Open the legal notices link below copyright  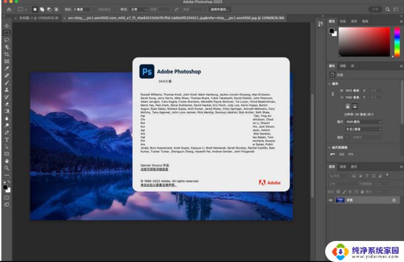(158, 185)
